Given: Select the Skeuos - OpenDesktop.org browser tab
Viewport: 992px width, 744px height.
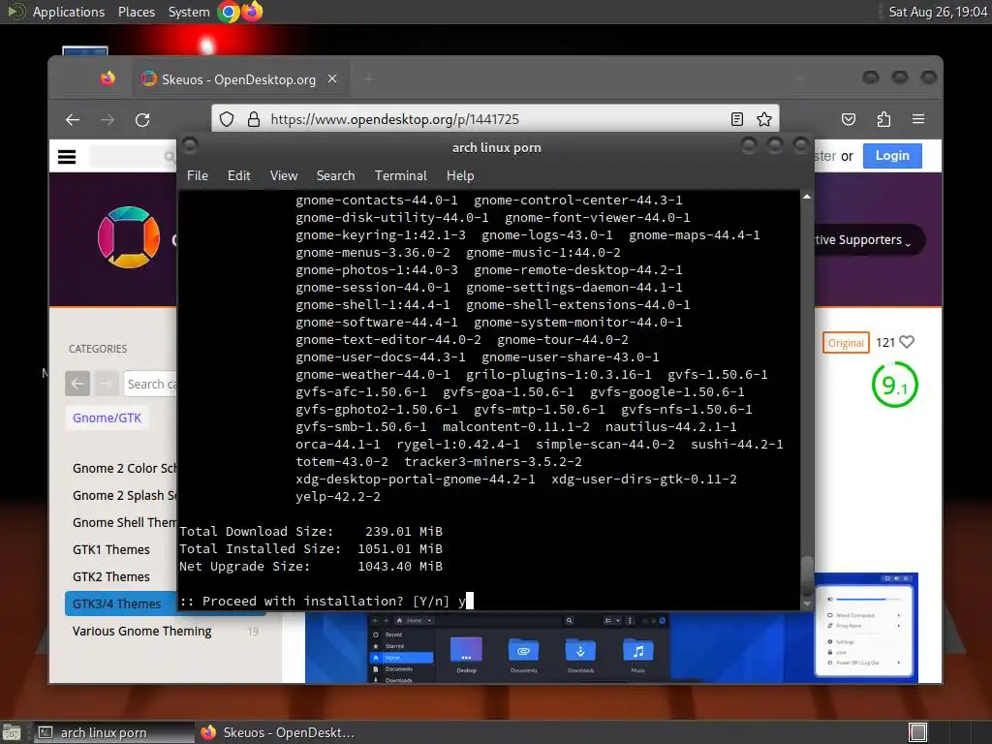Looking at the screenshot, I should [238, 79].
